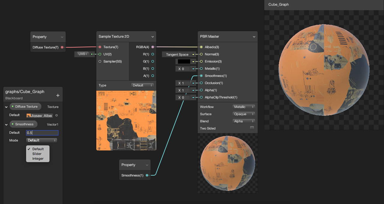Open the UV0 channel dropdown
384x204 pixels.
(82, 54)
